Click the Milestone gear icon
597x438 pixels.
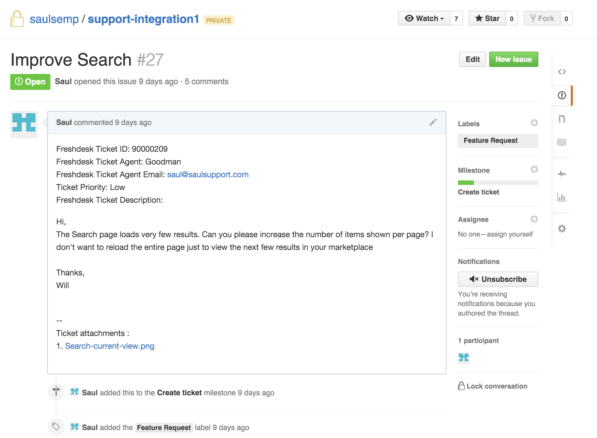click(534, 169)
